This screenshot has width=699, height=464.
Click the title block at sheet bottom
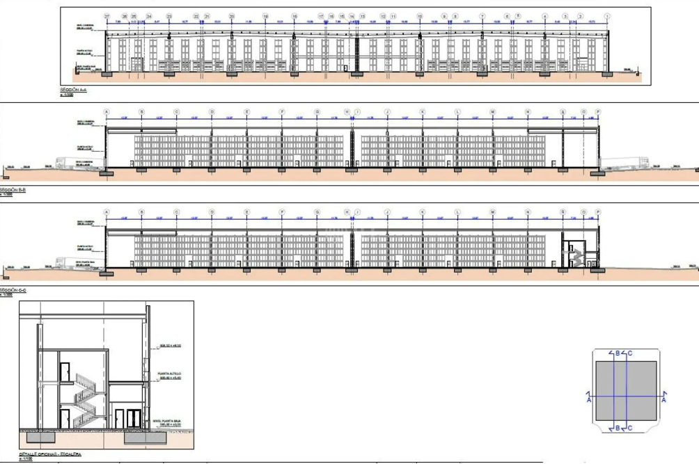pos(348,461)
